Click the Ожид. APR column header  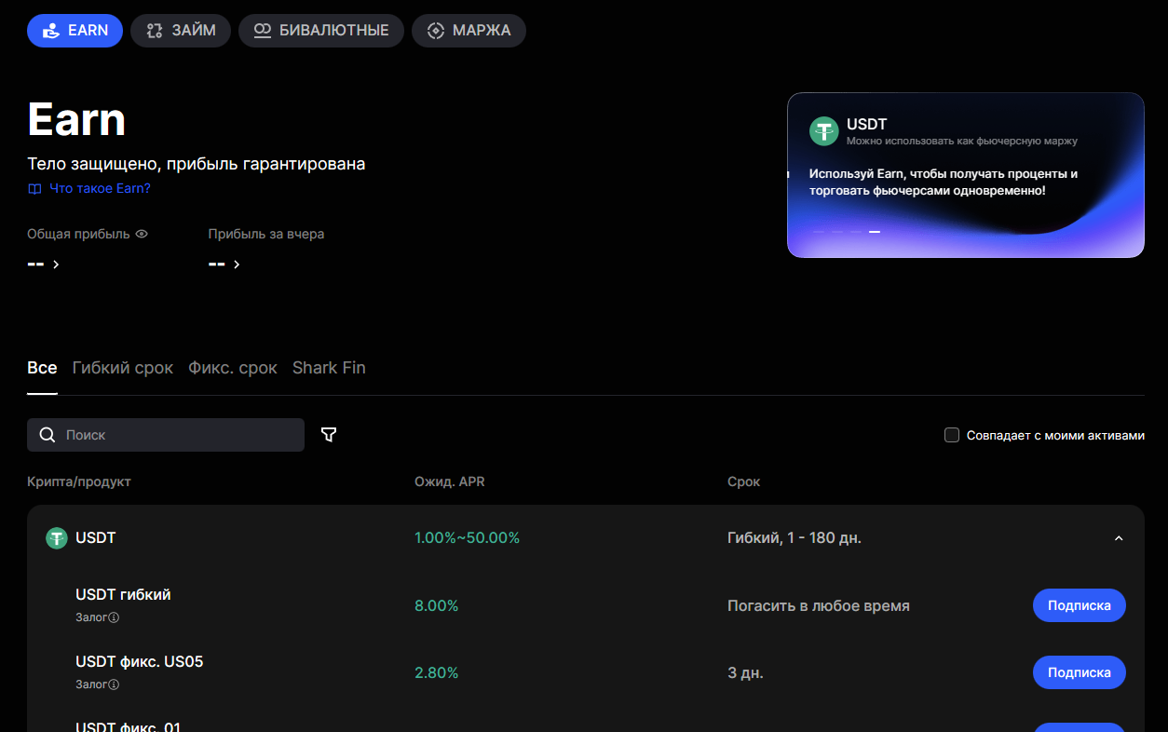[x=450, y=481]
